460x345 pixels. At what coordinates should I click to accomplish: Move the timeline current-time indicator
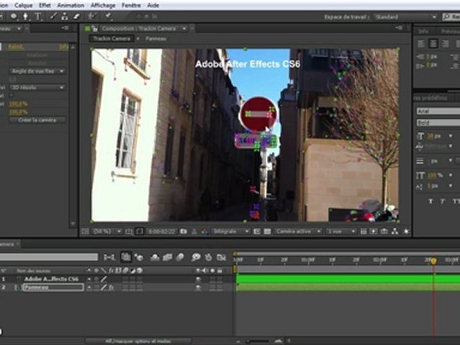[433, 261]
